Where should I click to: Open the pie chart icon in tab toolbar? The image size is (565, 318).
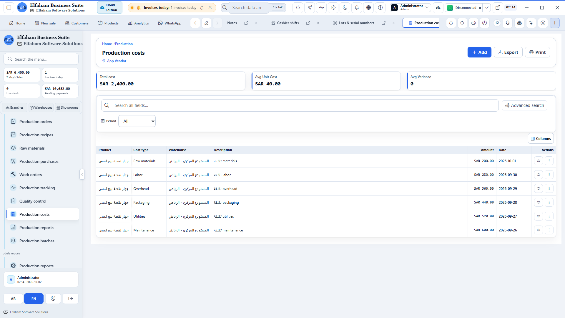pyautogui.click(x=485, y=23)
